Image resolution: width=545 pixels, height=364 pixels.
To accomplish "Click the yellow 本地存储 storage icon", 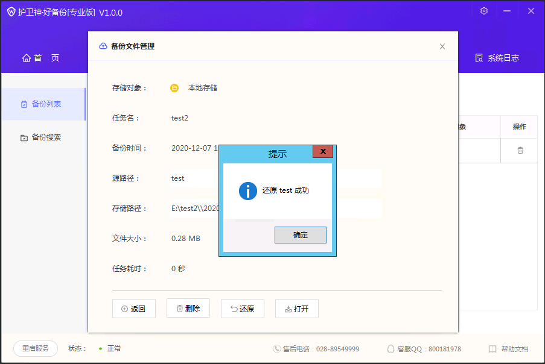I will [x=174, y=88].
